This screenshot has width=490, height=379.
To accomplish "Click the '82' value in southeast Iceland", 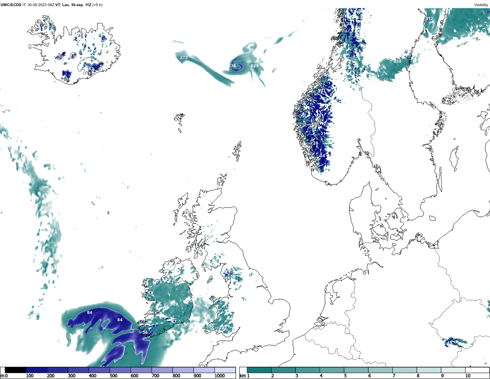I will pos(91,69).
